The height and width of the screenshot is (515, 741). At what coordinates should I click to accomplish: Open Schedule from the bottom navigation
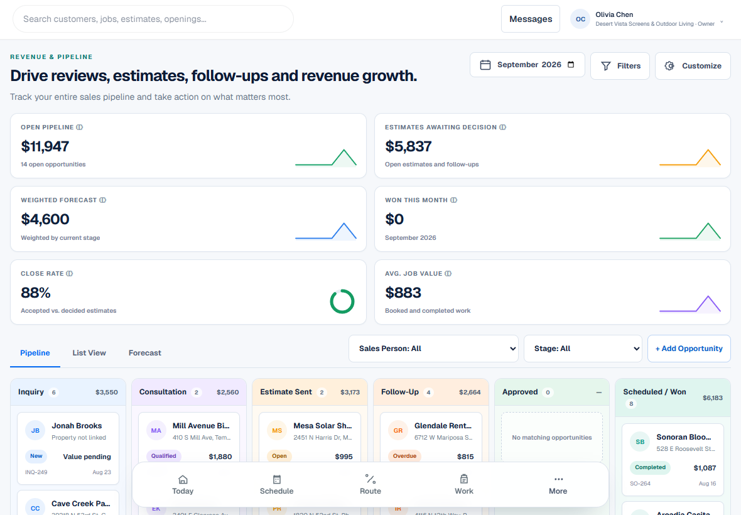pyautogui.click(x=276, y=485)
